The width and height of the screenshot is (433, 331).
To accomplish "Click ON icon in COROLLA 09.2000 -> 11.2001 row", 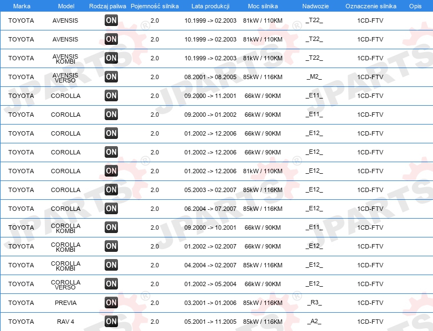I will 111,96.
